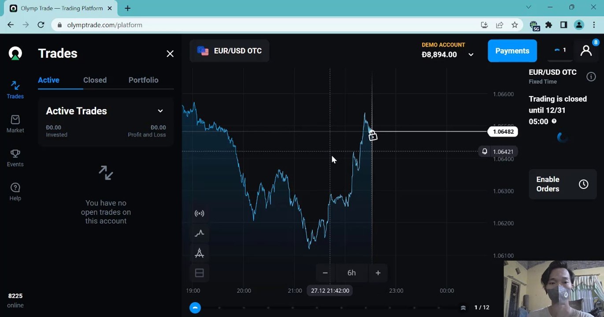Image resolution: width=604 pixels, height=317 pixels.
Task: Expand the demo account balance dropdown
Action: pyautogui.click(x=471, y=55)
